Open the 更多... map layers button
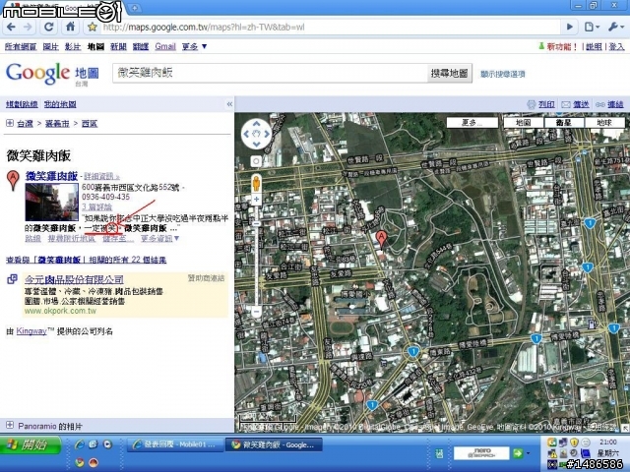This screenshot has height=472, width=630. [472, 122]
